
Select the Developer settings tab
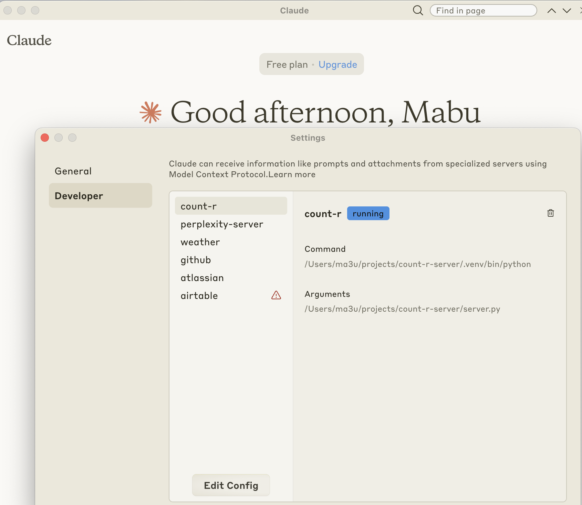tap(101, 195)
